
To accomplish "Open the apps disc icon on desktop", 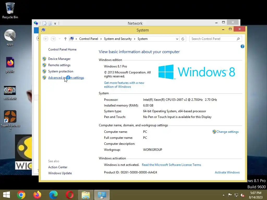I will tap(10, 38).
